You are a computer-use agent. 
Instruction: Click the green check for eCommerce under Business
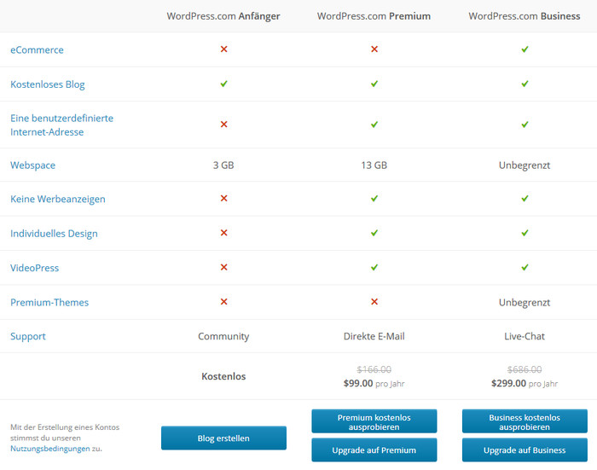[x=525, y=49]
